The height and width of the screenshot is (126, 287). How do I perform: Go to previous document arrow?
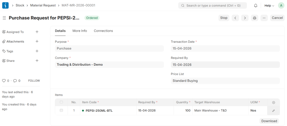[x=235, y=18]
